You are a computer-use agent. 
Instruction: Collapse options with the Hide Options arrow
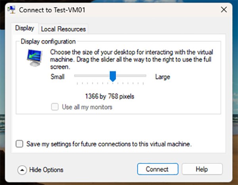click(22, 170)
